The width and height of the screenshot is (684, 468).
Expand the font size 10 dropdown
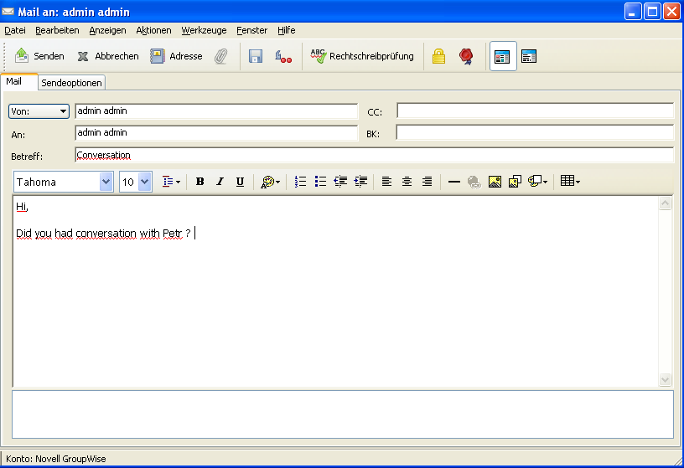click(x=144, y=182)
